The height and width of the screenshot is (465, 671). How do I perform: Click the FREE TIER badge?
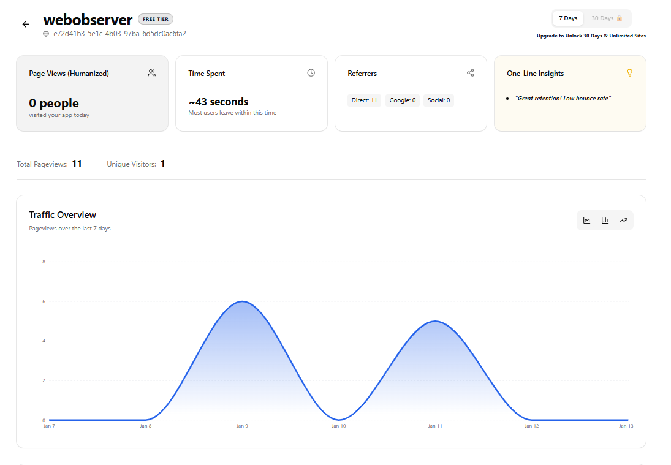pyautogui.click(x=155, y=19)
